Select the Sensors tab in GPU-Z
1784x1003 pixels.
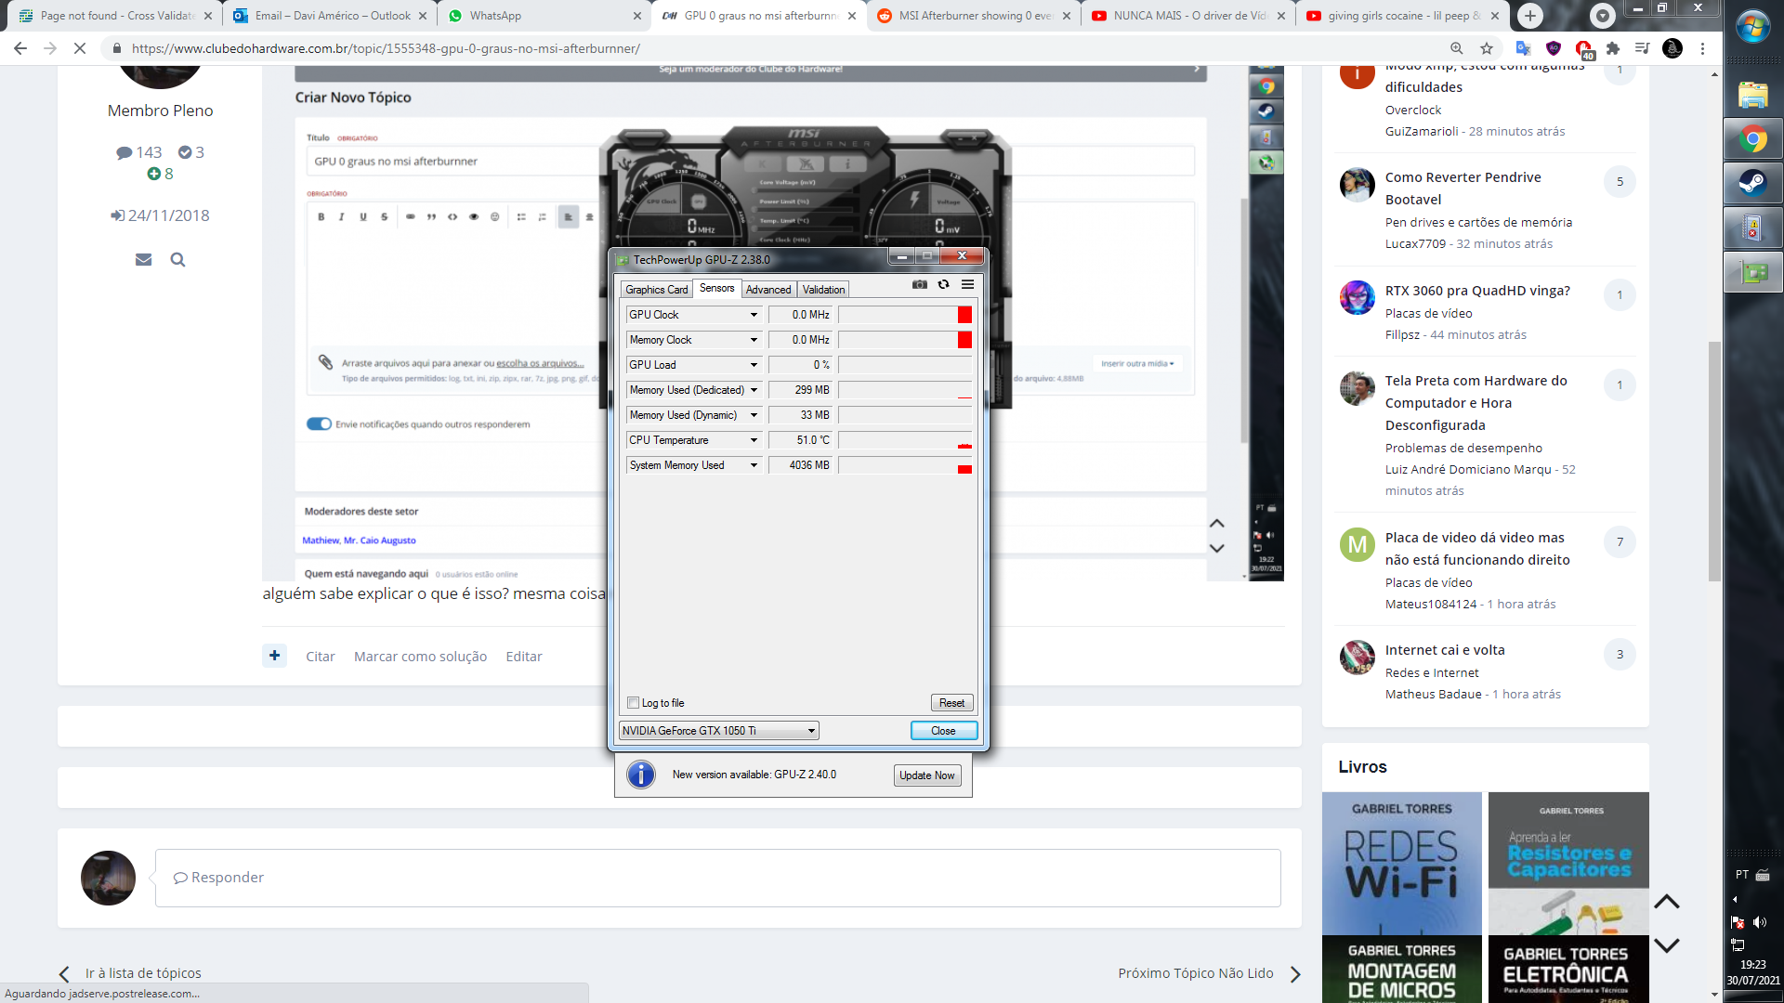point(716,288)
